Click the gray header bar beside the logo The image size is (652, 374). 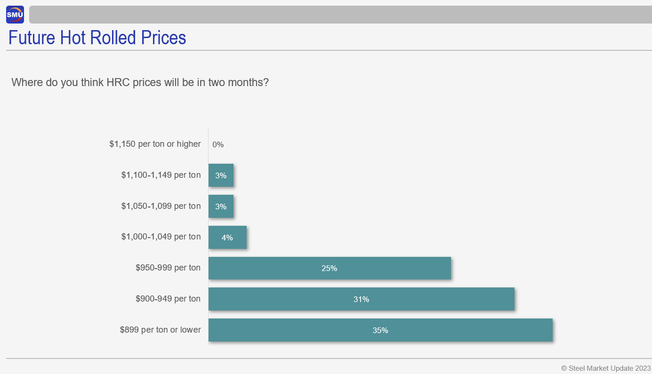340,15
